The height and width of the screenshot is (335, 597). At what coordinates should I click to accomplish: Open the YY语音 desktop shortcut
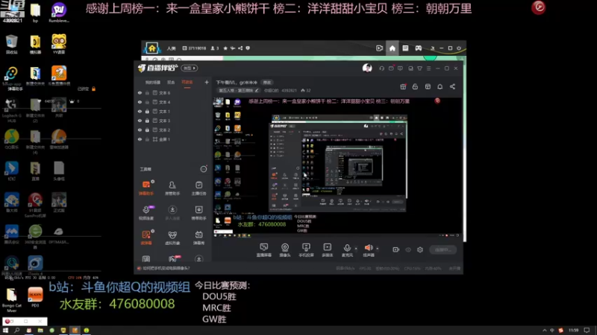tap(59, 44)
